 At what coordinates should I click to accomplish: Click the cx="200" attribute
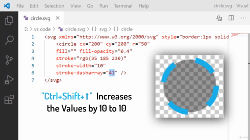91,44
